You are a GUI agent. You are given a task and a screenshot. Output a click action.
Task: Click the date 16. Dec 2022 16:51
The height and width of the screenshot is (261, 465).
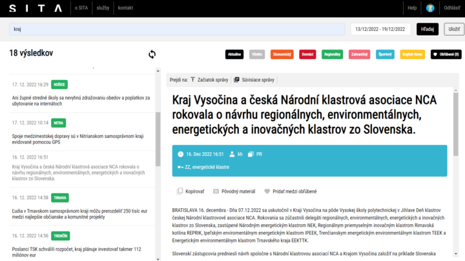point(205,154)
